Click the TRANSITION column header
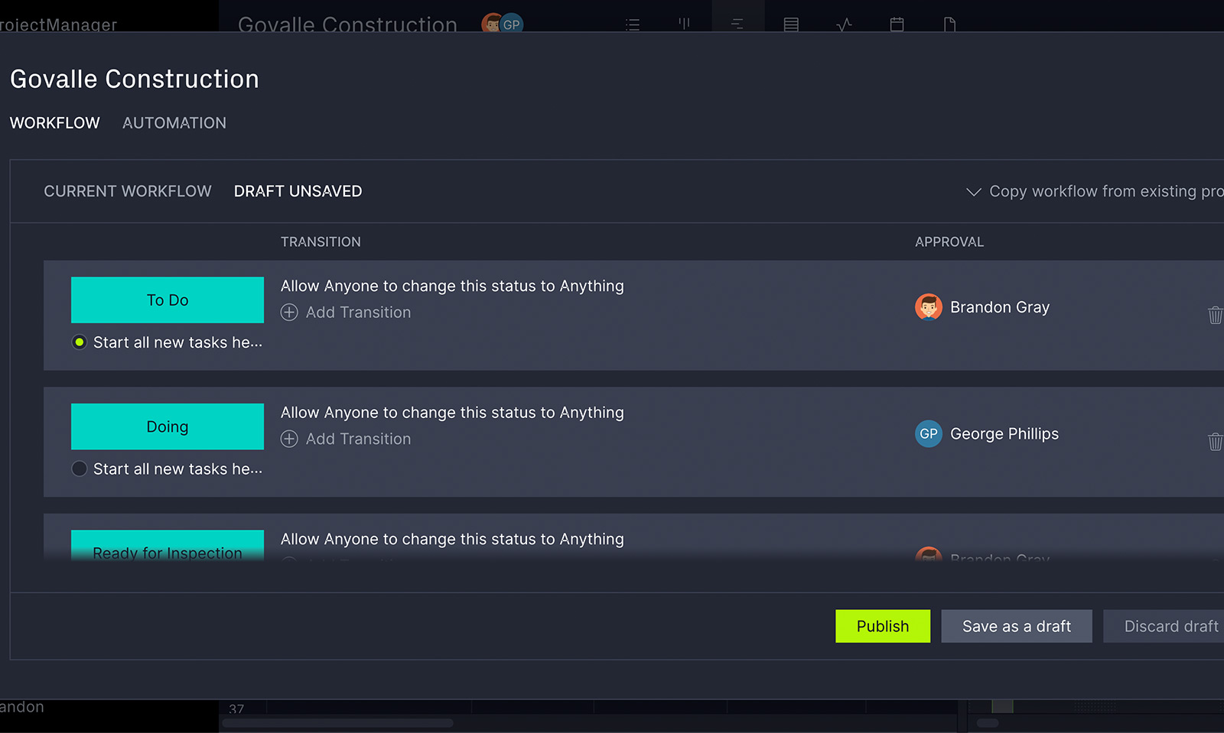The image size is (1224, 733). pos(321,242)
